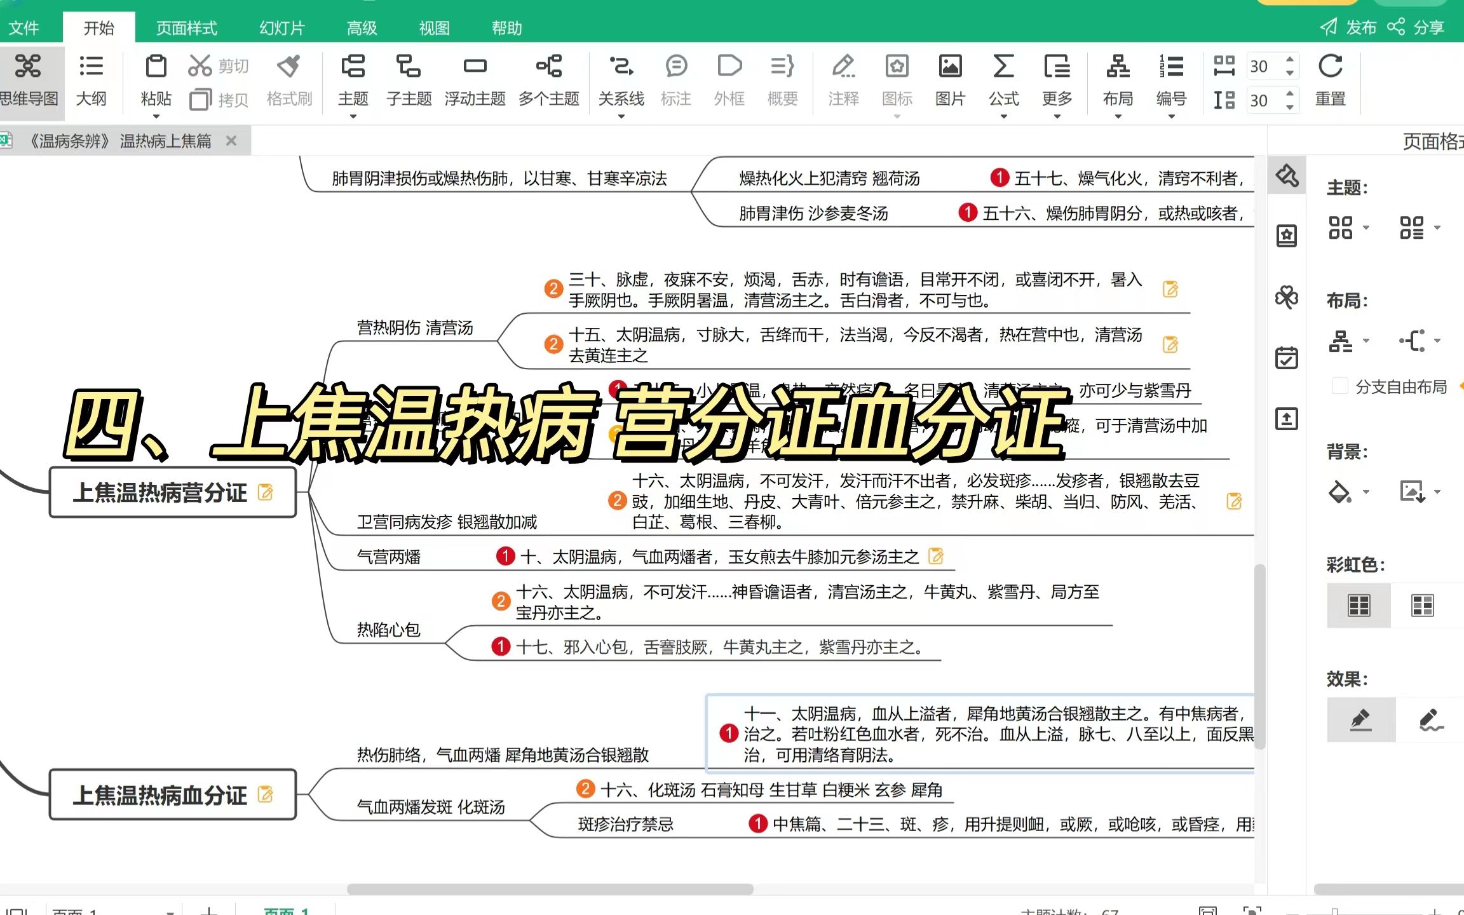Select the single-color rainbow option
This screenshot has height=915, width=1464.
coord(1359,606)
